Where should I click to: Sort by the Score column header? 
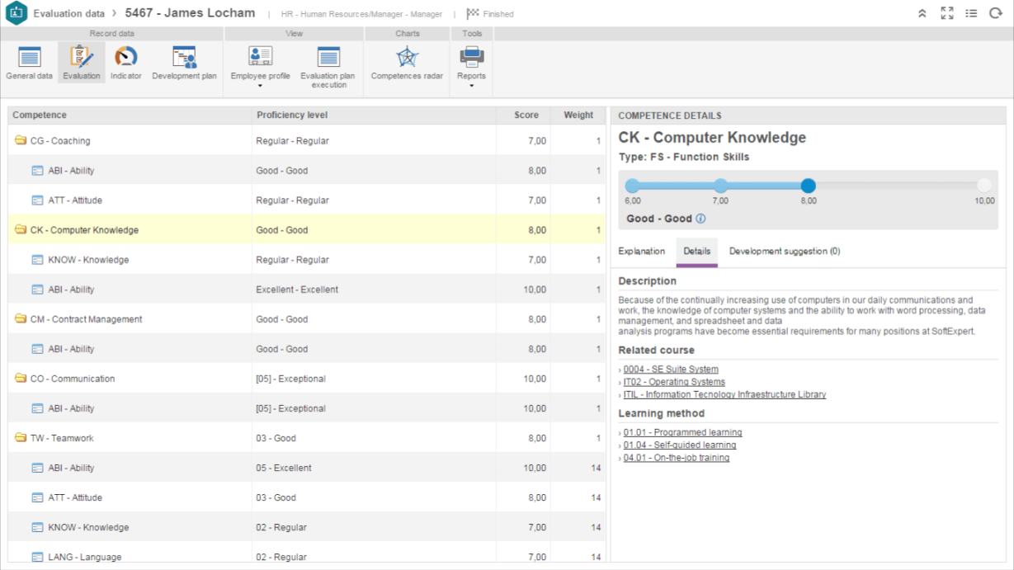pos(523,115)
